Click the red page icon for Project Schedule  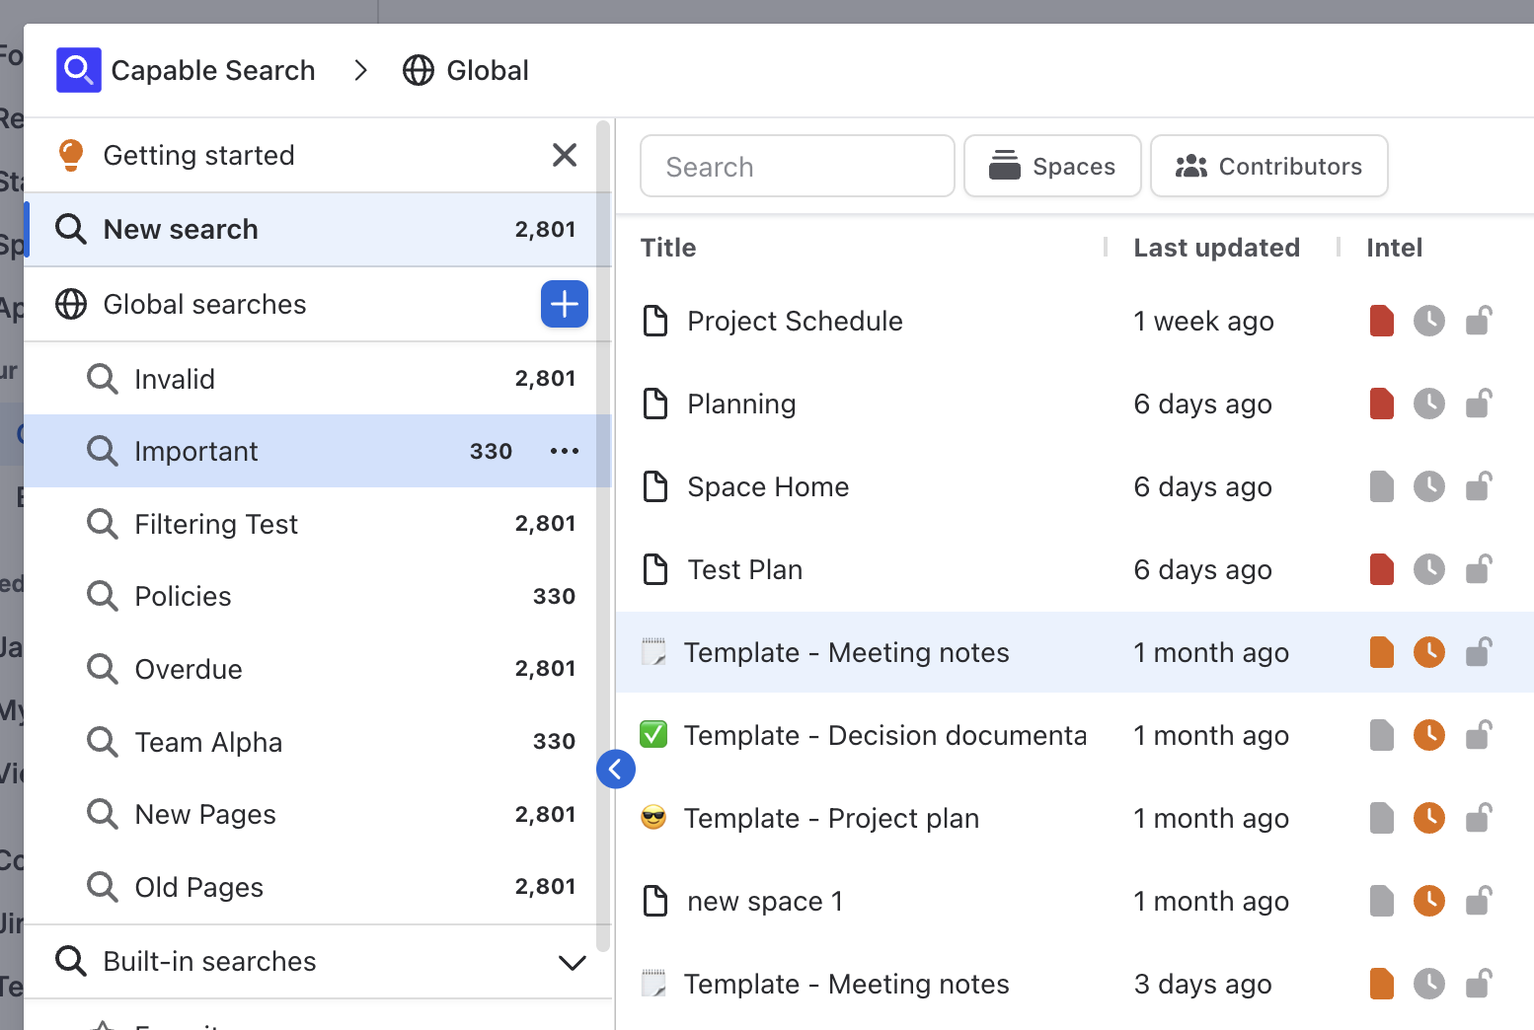[1381, 321]
